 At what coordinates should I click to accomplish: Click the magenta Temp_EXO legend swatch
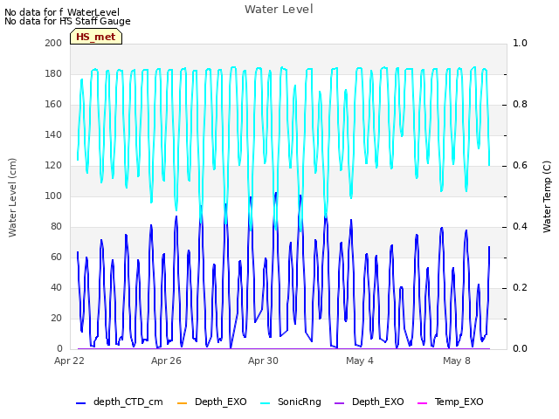tap(422, 403)
